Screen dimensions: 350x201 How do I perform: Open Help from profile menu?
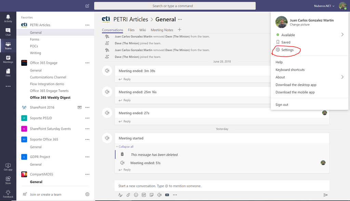point(279,62)
